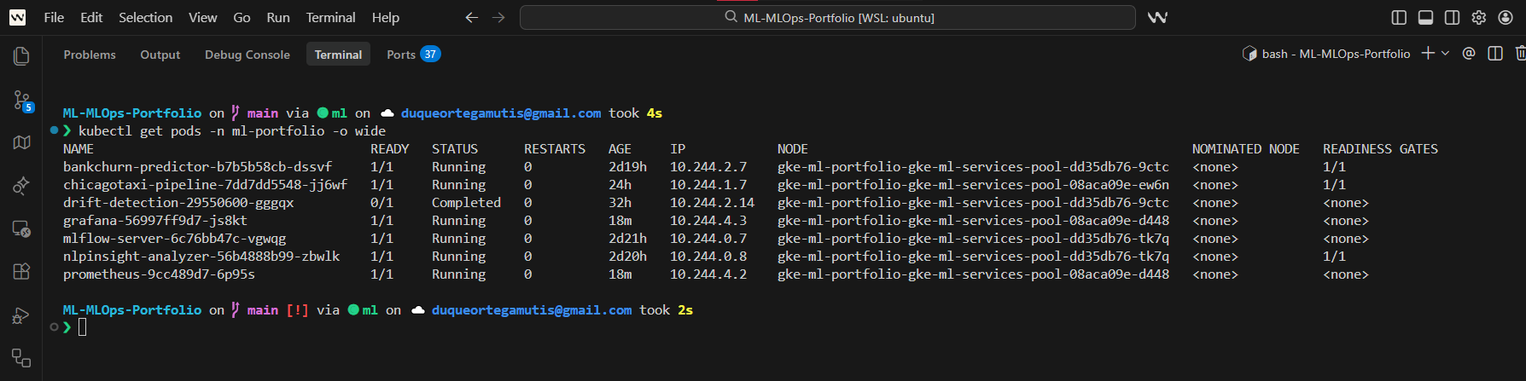Click the Remote Explorer sidebar icon
1526x381 pixels.
(x=21, y=229)
